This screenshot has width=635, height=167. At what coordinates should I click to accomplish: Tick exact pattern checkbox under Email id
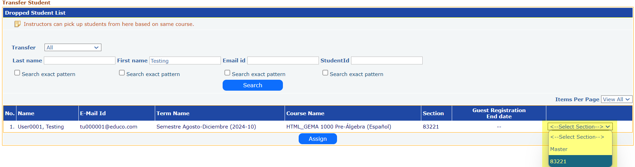point(227,73)
